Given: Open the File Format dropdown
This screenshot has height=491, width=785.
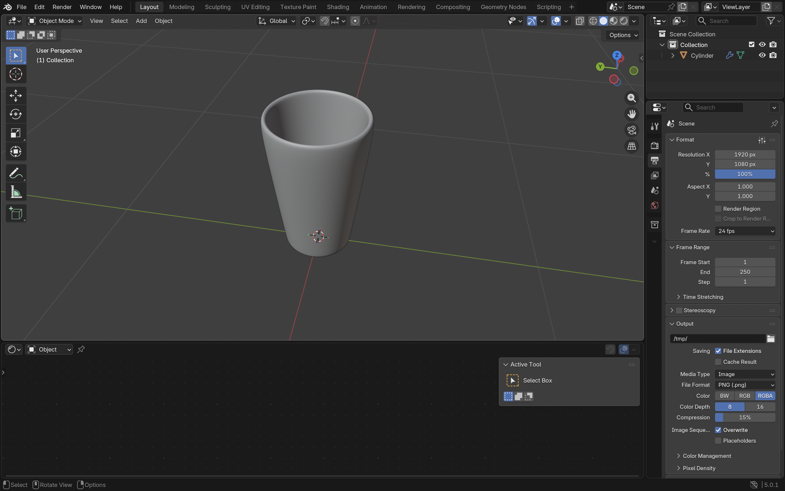Looking at the screenshot, I should click(x=745, y=385).
